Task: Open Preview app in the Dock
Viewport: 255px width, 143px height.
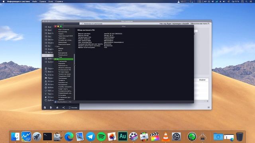Action: [80, 136]
